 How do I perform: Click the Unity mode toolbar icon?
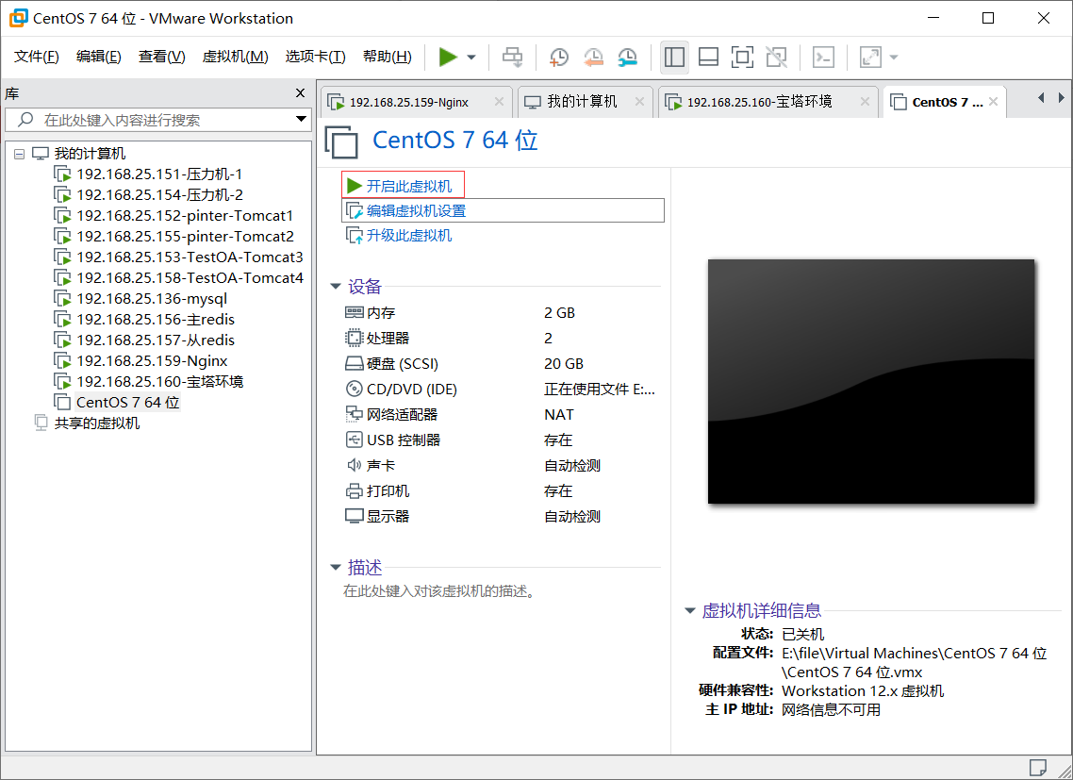pyautogui.click(x=777, y=57)
